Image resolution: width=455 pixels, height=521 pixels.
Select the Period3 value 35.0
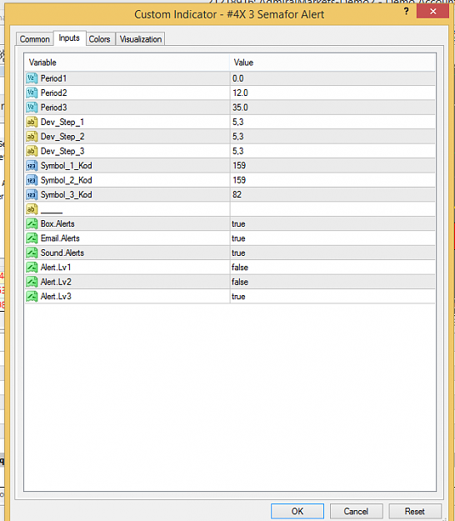click(x=240, y=108)
